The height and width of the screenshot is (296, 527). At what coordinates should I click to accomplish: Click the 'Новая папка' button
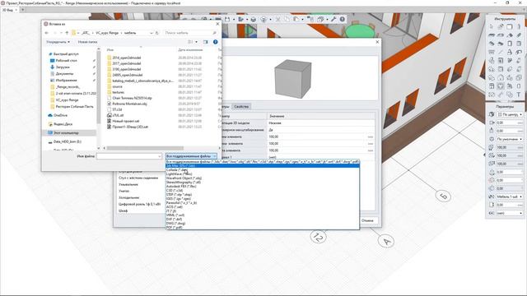pyautogui.click(x=87, y=42)
